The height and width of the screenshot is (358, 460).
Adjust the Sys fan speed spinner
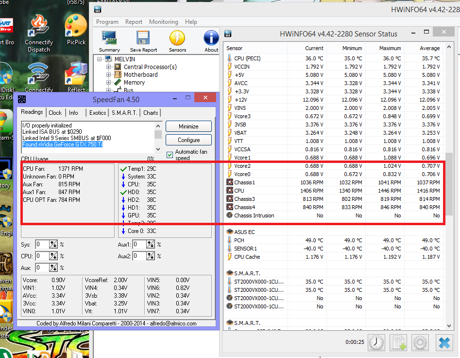coord(53,244)
